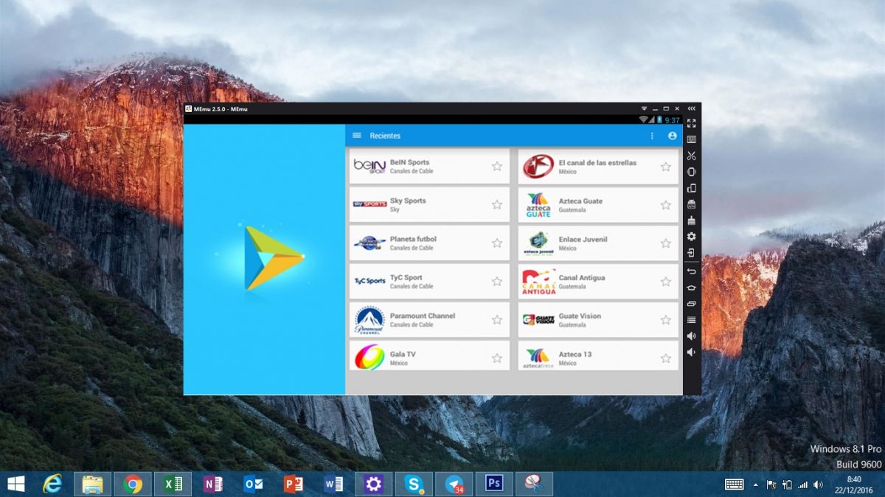This screenshot has width=885, height=497.
Task: Toggle MEmu fullscreen mode icon
Action: click(x=691, y=123)
